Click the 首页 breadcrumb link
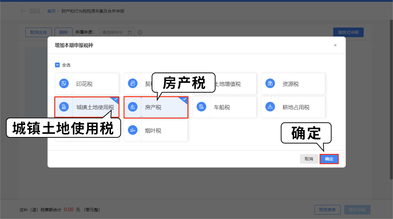This screenshot has width=393, height=219. coord(51,11)
